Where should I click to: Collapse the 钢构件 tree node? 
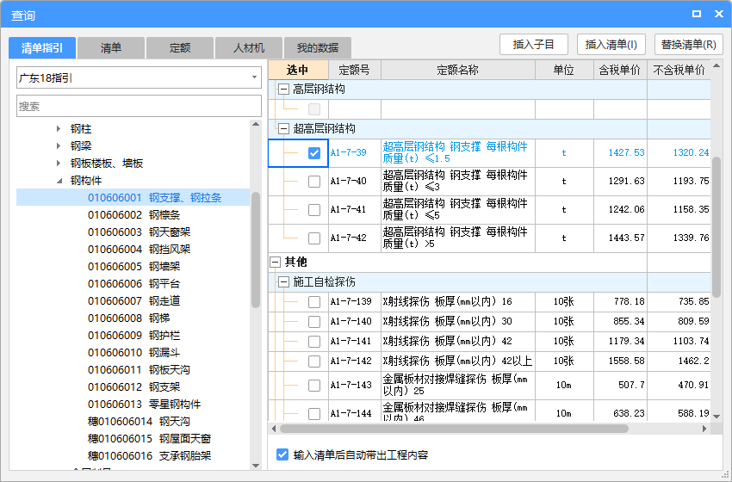pos(59,181)
